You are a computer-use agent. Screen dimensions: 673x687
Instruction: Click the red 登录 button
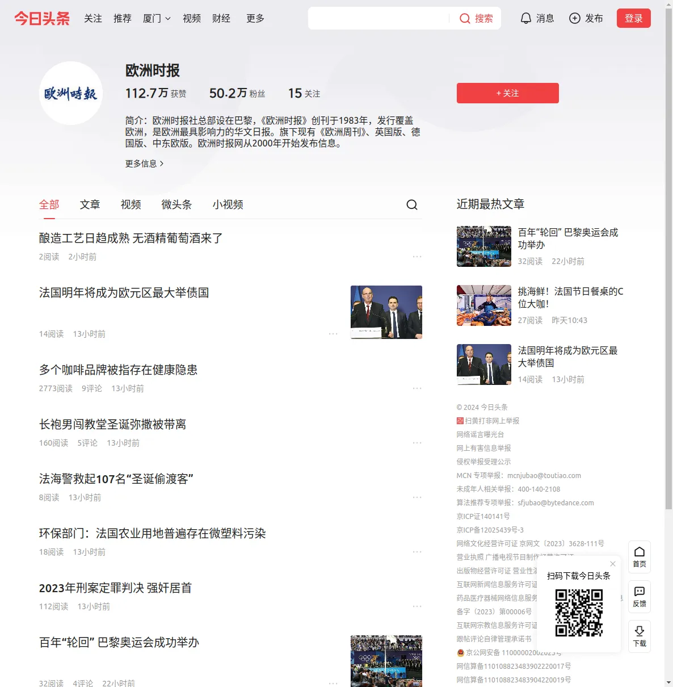tap(634, 18)
